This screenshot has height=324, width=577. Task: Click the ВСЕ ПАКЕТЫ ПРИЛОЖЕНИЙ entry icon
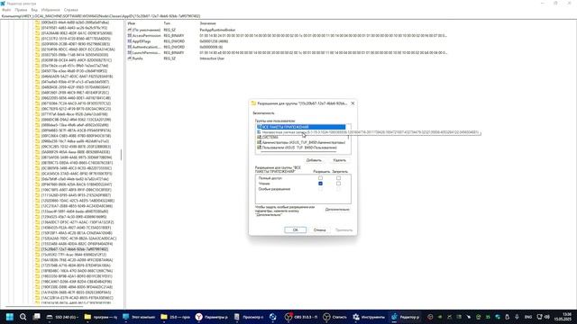(259, 127)
